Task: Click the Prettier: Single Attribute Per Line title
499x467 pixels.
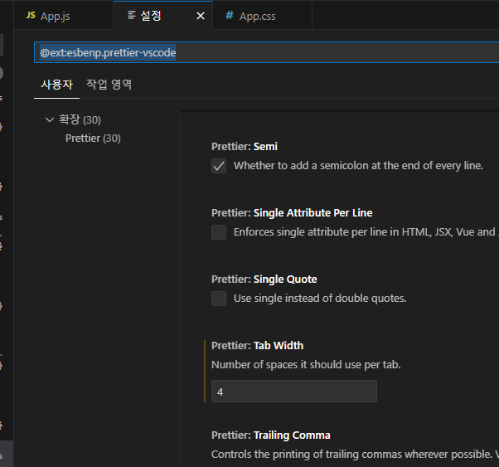Action: (x=292, y=213)
